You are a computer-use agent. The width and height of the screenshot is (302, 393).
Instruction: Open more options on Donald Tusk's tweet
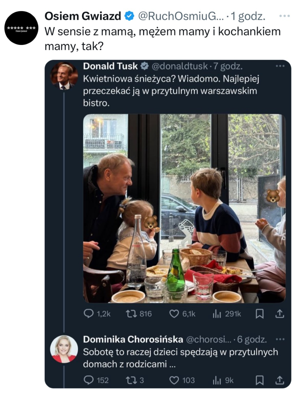pyautogui.click(x=280, y=66)
